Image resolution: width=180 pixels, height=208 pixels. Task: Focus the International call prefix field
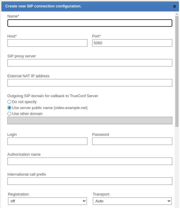[x=90, y=181]
